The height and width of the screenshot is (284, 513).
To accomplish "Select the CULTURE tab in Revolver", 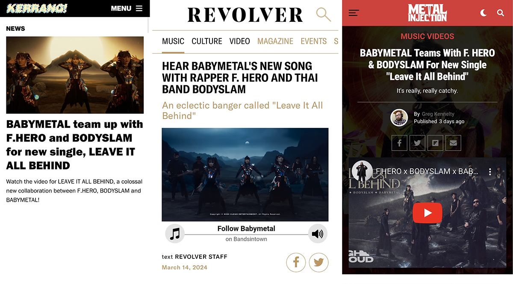I will 207,41.
